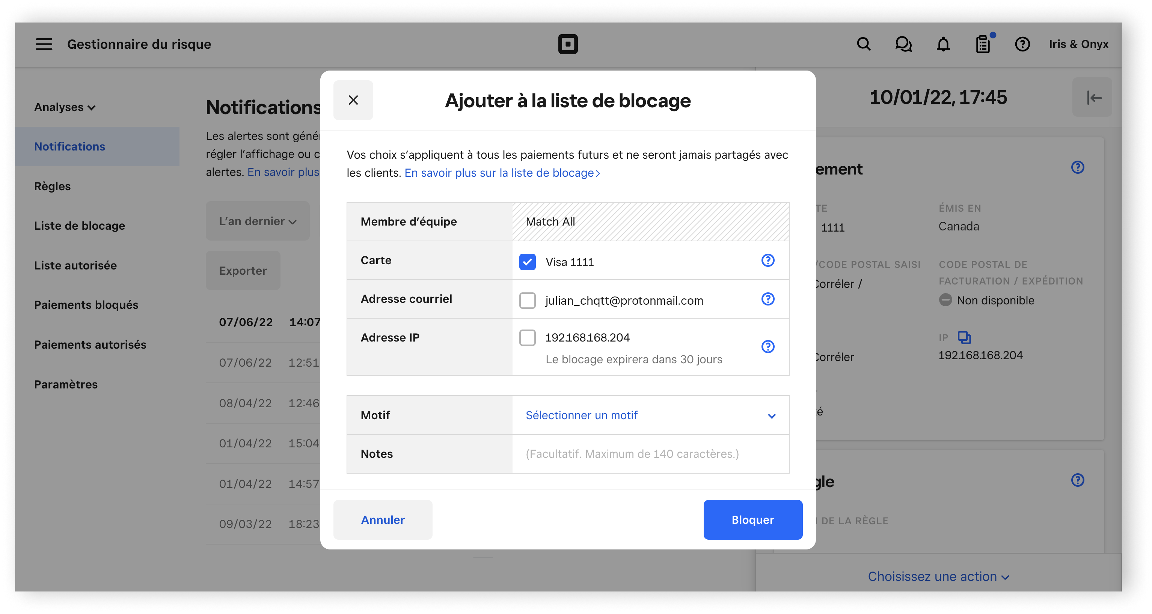
Task: Click the chat/messaging icon
Action: coord(903,44)
